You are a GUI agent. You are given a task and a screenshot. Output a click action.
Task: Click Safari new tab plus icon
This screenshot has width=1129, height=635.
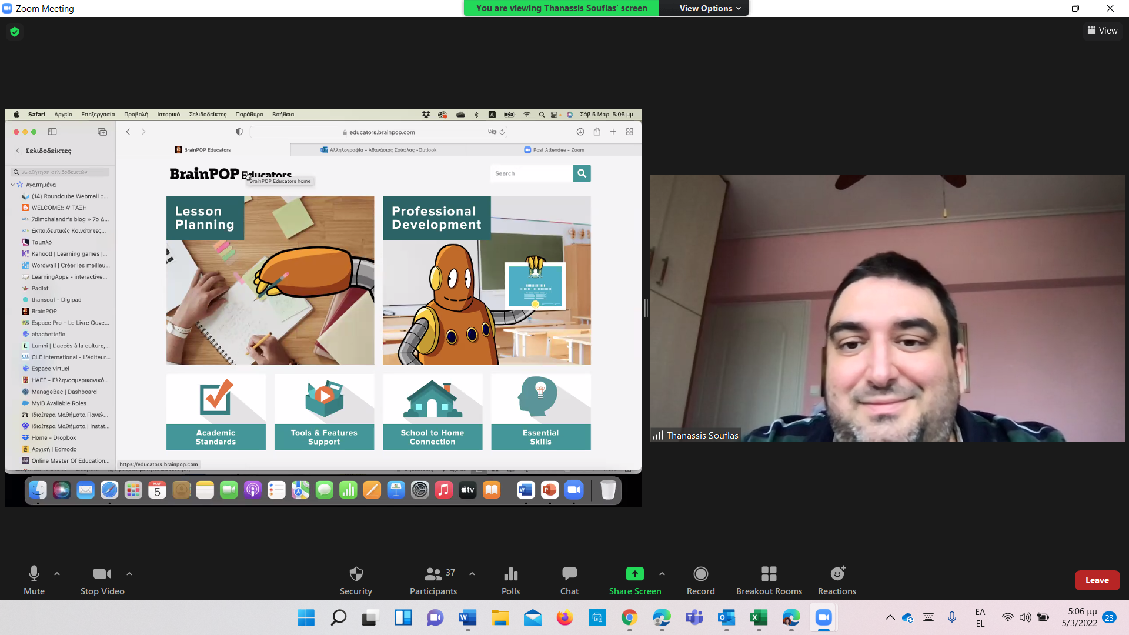pos(613,132)
